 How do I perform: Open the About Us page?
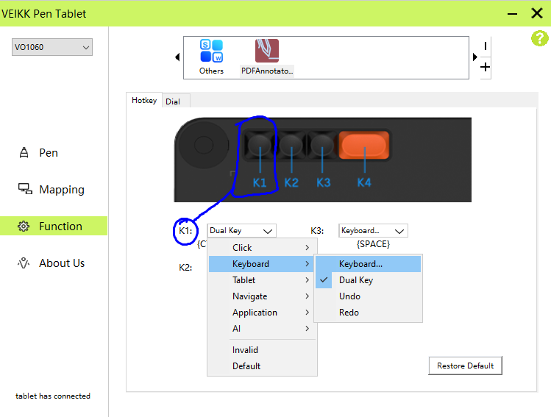pyautogui.click(x=51, y=263)
